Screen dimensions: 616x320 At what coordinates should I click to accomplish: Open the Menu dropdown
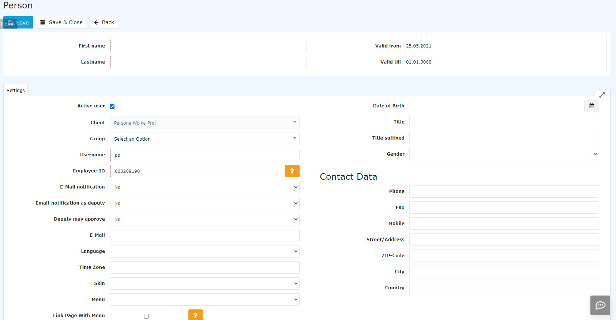pyautogui.click(x=204, y=300)
